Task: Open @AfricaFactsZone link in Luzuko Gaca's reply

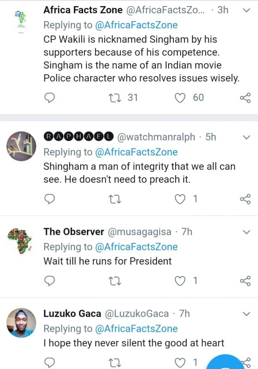Action: click(x=136, y=329)
